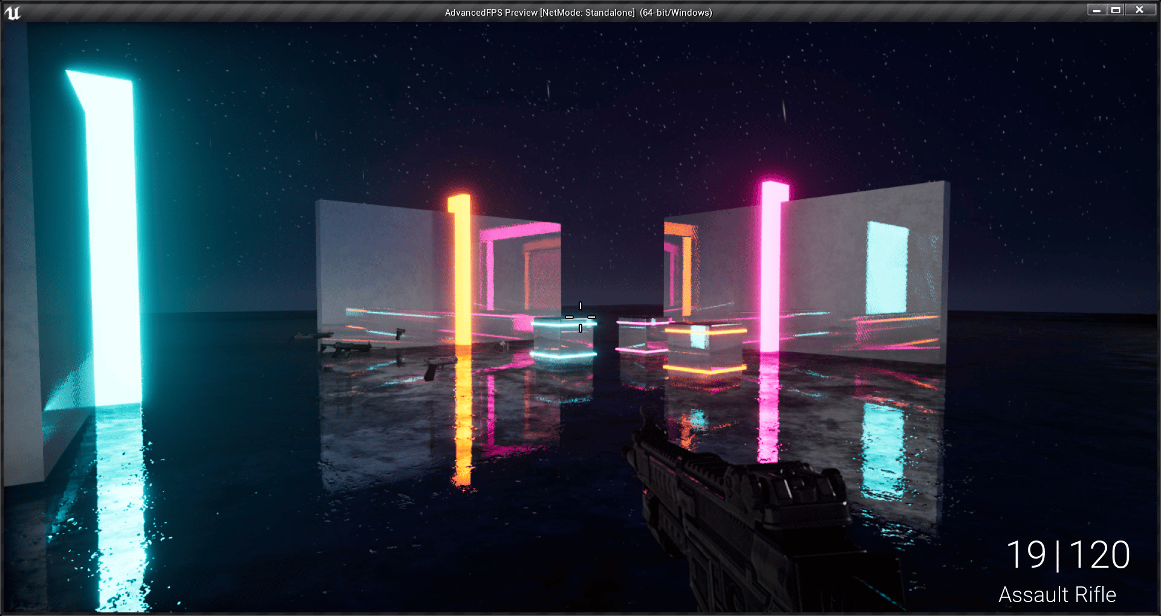Aim at the orange-edged glass cube
1161x616 pixels.
pos(705,349)
